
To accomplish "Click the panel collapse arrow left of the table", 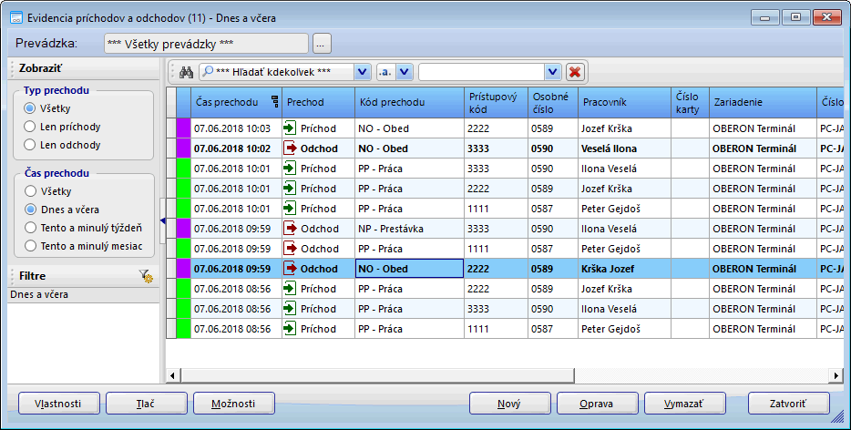I will (x=162, y=220).
